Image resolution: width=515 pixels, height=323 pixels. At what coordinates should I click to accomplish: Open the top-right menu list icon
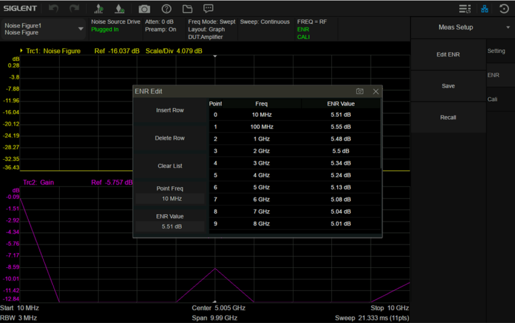pos(465,9)
